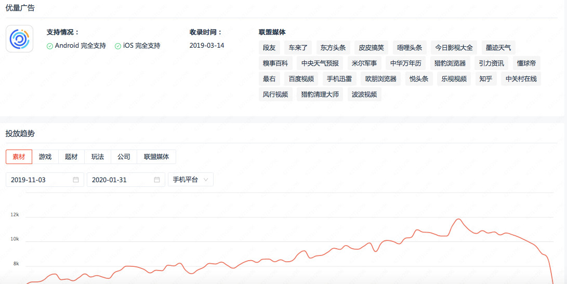Open calendar icon in start date field

75,180
